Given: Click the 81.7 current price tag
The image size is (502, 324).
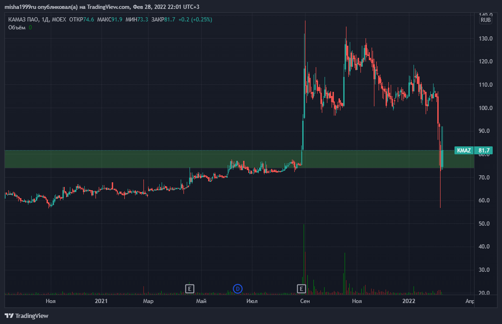Looking at the screenshot, I should (x=484, y=150).
